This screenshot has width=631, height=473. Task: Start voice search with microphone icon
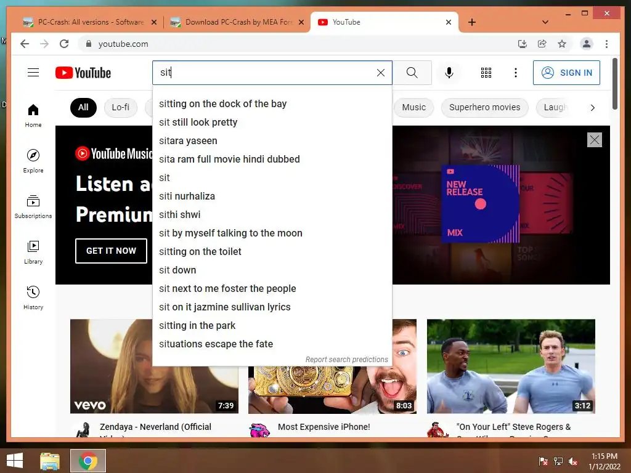coord(449,73)
